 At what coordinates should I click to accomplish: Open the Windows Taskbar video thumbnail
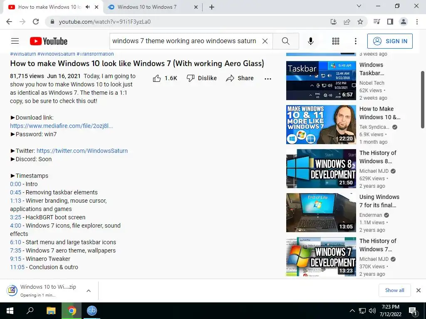(321, 81)
